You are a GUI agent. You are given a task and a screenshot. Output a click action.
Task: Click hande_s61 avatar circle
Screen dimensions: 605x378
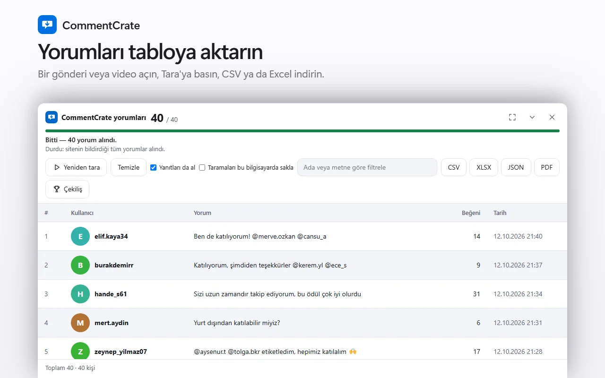80,294
